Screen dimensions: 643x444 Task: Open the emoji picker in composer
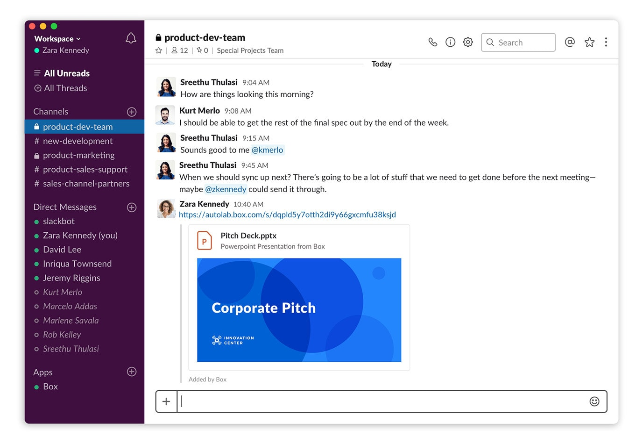[x=594, y=401]
